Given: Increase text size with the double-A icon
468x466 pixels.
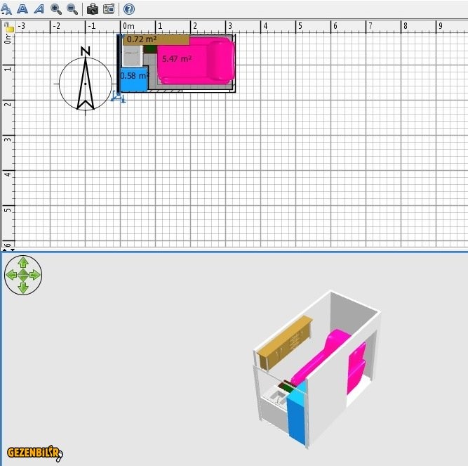Looking at the screenshot, I should [6, 9].
